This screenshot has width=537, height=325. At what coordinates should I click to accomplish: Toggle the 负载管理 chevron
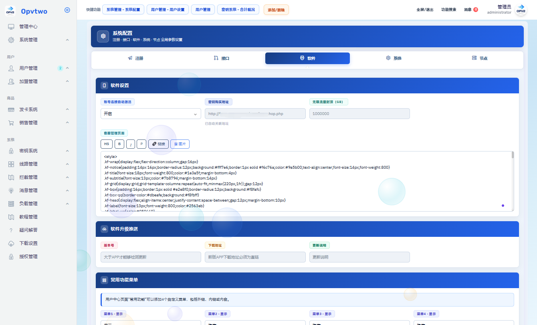pos(67,204)
